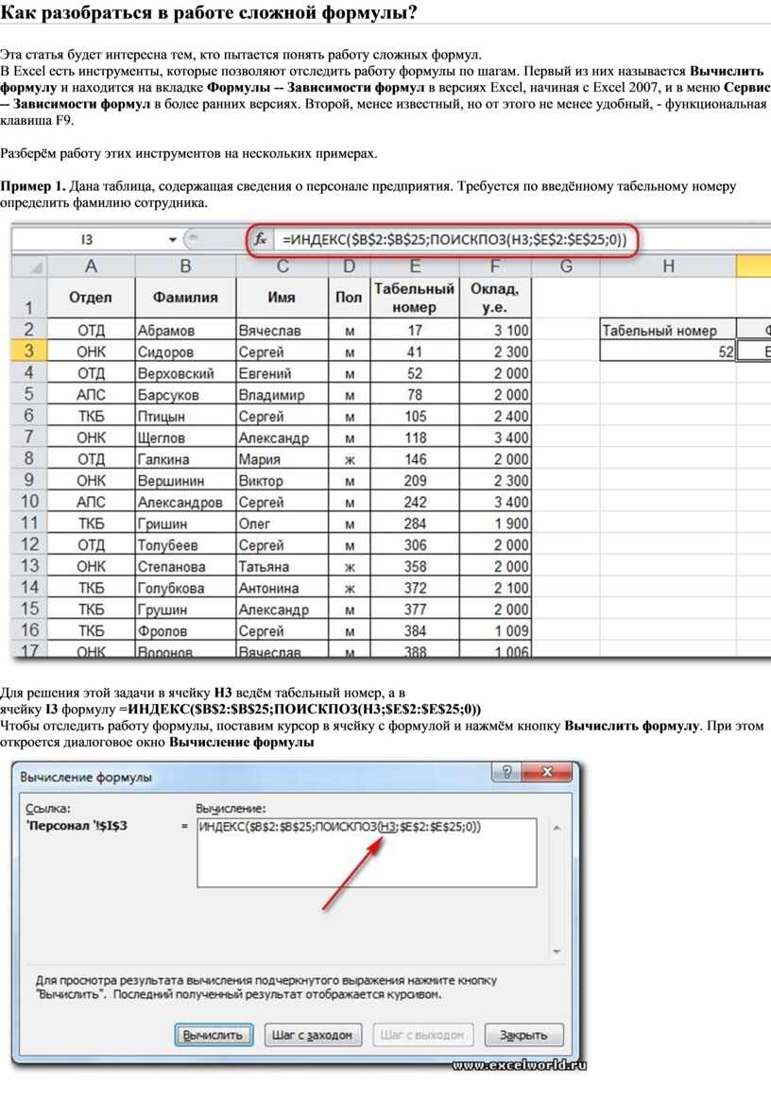Click the scroll up arrow in the evaluation dialog
The image size is (771, 1099).
click(x=557, y=828)
